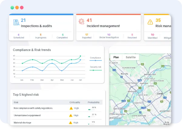This screenshot has width=182, height=131.
Task: Sort table by Criticality column header
Action: coord(75,102)
